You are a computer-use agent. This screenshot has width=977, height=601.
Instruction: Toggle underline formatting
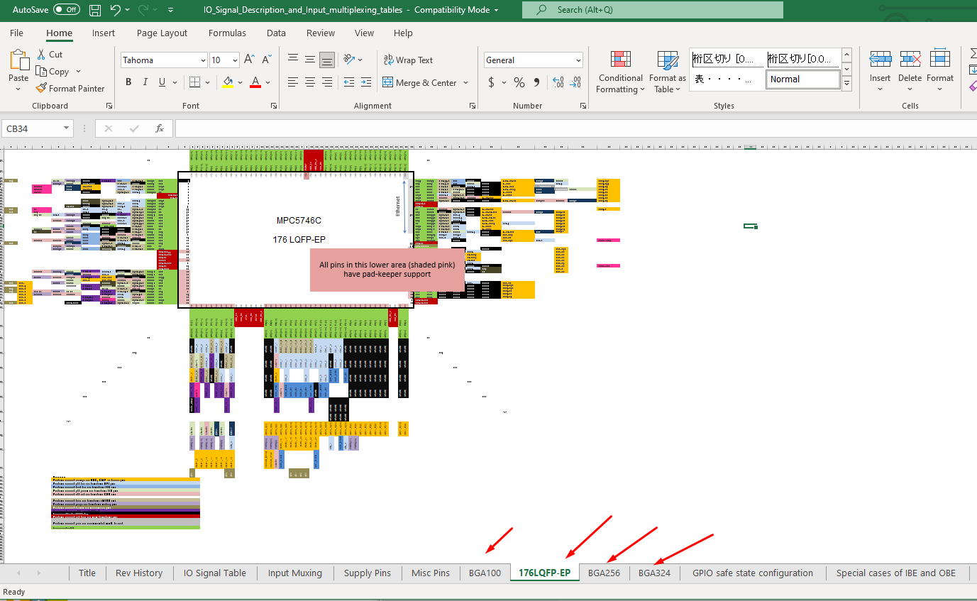point(160,82)
